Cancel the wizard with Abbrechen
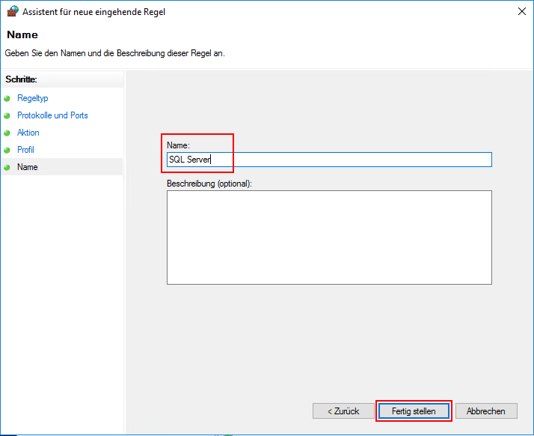The image size is (534, 436). point(486,411)
